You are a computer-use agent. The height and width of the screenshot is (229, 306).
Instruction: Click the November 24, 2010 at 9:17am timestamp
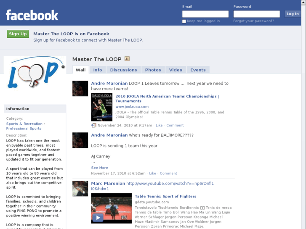[125, 125]
